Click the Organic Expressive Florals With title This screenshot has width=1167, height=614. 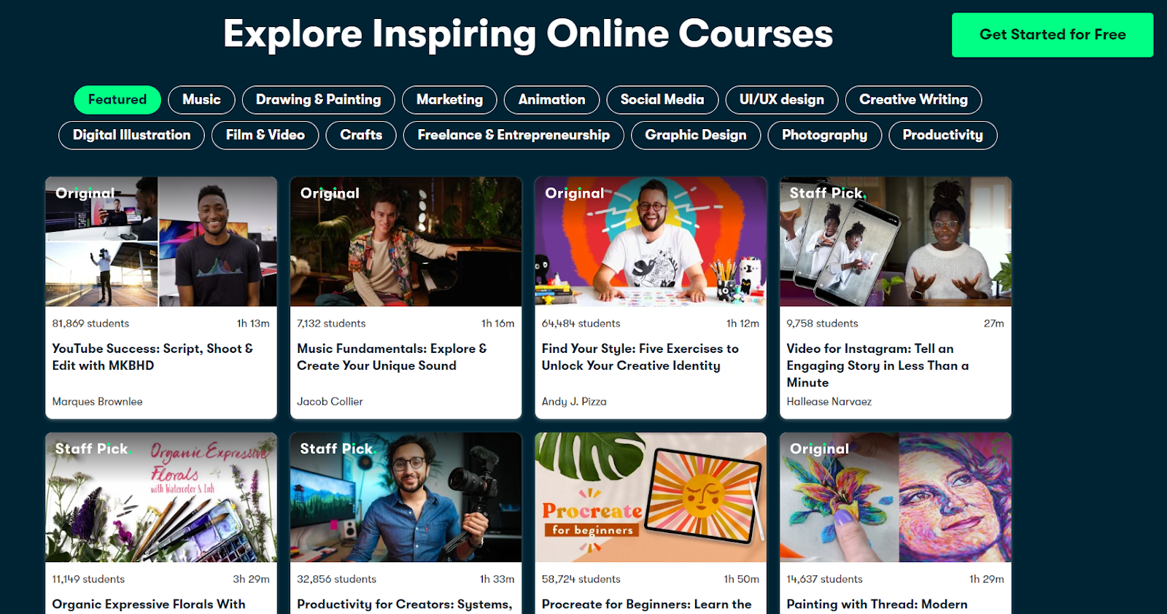click(x=149, y=605)
